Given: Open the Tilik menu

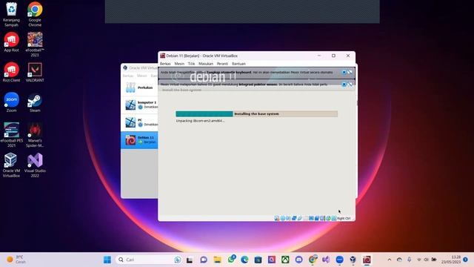Looking at the screenshot, I should pos(191,64).
